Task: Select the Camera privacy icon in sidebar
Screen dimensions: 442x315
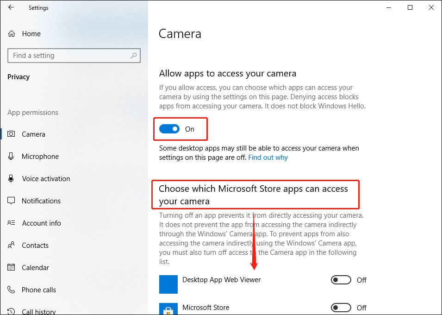Action: [10, 134]
